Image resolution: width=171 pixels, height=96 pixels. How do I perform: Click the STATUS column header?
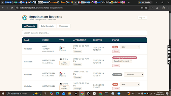tap(116, 40)
